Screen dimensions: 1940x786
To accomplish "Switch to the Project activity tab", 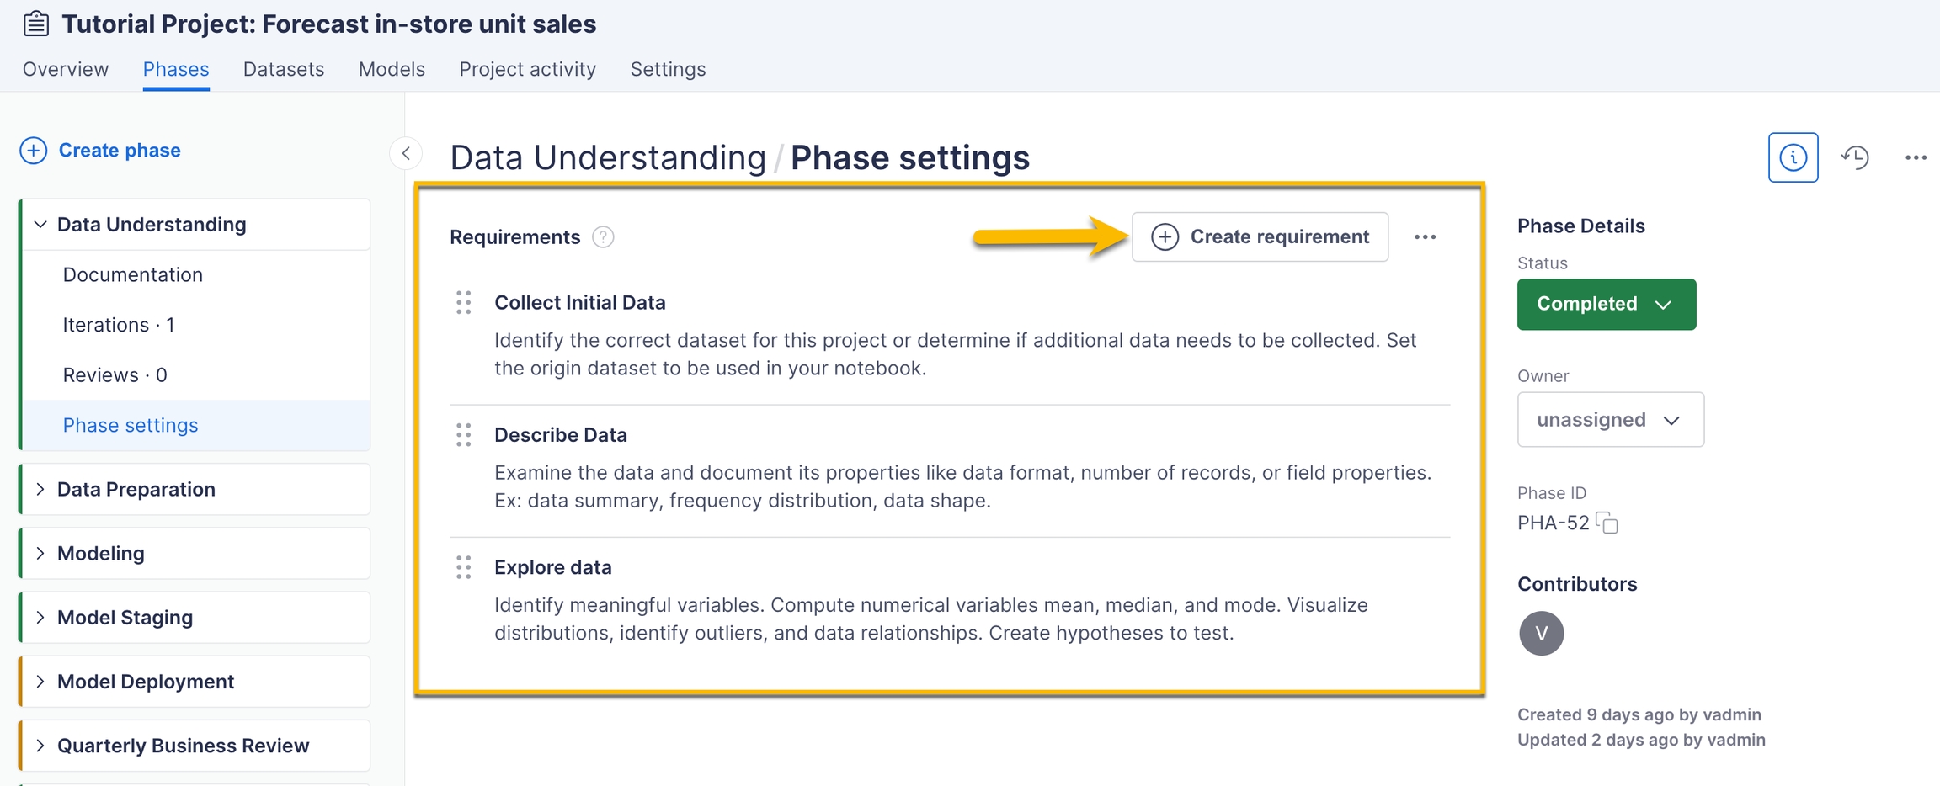I will pos(527,69).
